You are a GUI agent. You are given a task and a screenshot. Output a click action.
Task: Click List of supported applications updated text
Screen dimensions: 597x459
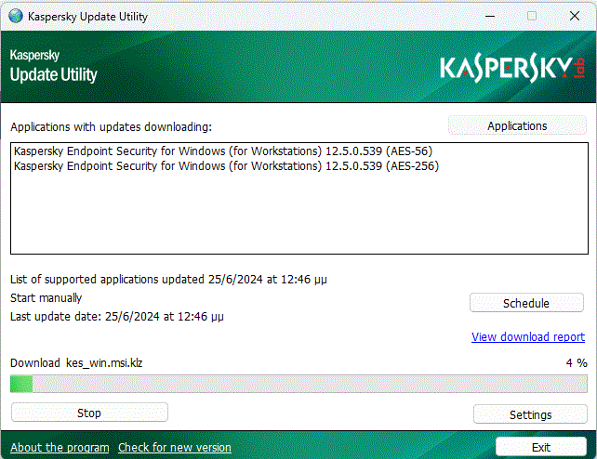pyautogui.click(x=168, y=280)
